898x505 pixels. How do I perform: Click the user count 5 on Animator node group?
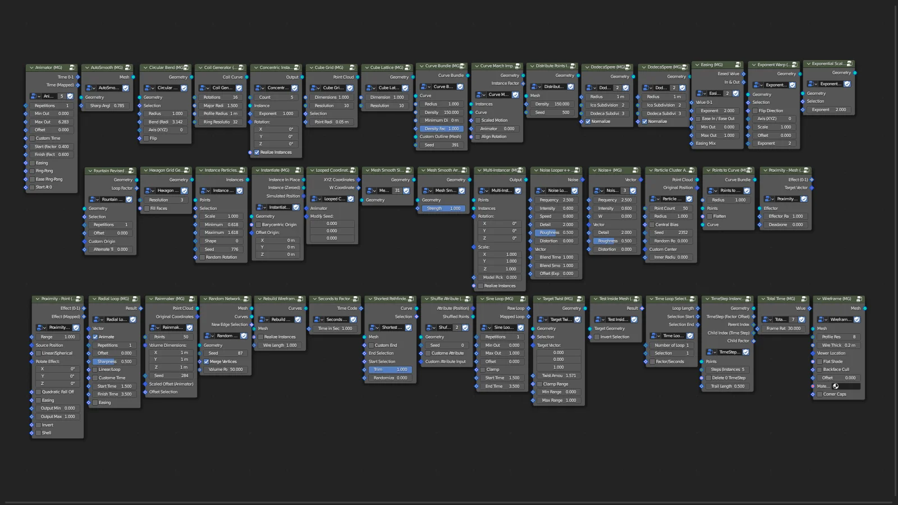(61, 97)
